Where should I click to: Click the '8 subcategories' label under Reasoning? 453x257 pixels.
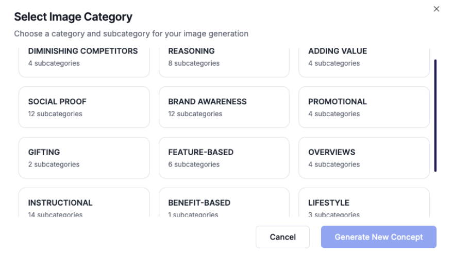(194, 63)
